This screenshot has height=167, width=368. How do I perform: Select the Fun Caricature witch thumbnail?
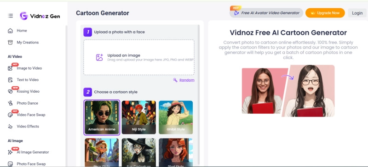pyautogui.click(x=139, y=152)
